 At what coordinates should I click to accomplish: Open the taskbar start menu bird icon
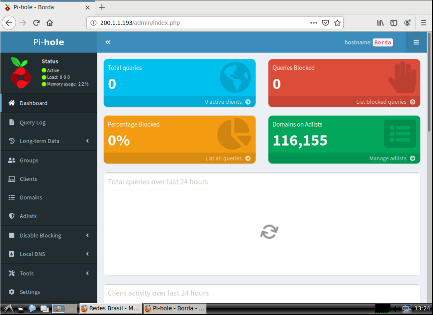(x=8, y=308)
